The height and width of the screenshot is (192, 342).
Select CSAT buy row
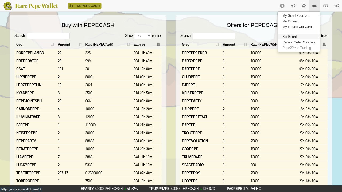pos(88,69)
